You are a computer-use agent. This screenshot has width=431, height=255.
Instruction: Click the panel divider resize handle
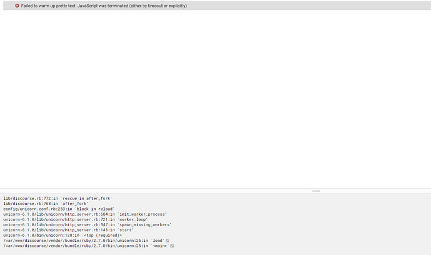click(x=316, y=191)
